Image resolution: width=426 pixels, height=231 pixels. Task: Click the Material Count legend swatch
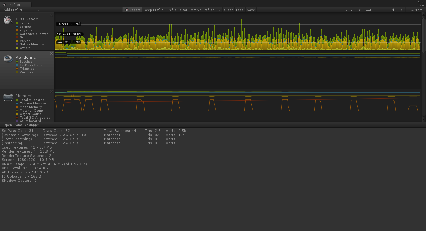click(17, 111)
